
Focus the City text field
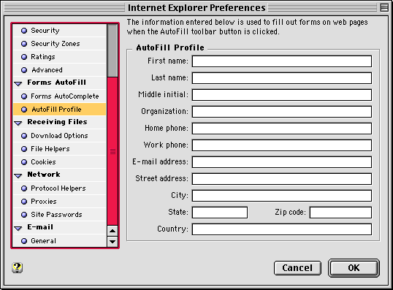click(282, 196)
